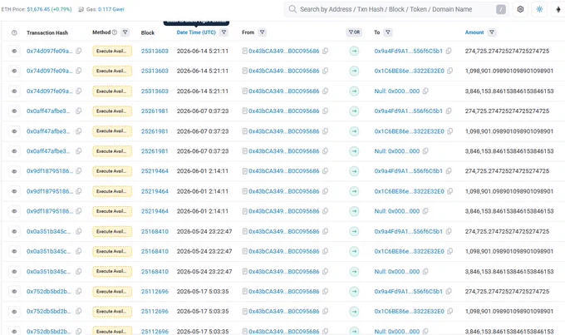This screenshot has height=335, width=565.
Task: Copy hash 0x9df18795186 in the Null address row
Action: tap(79, 211)
